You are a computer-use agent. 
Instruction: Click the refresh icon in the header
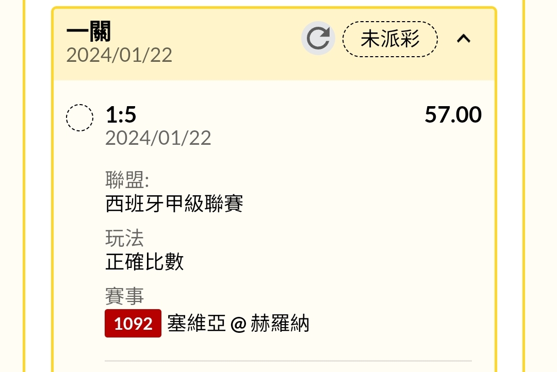[x=318, y=39]
